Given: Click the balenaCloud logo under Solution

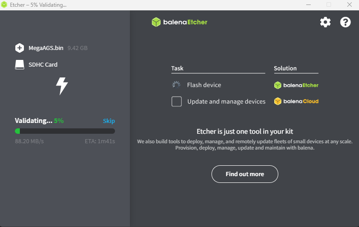Looking at the screenshot, I should pyautogui.click(x=296, y=101).
